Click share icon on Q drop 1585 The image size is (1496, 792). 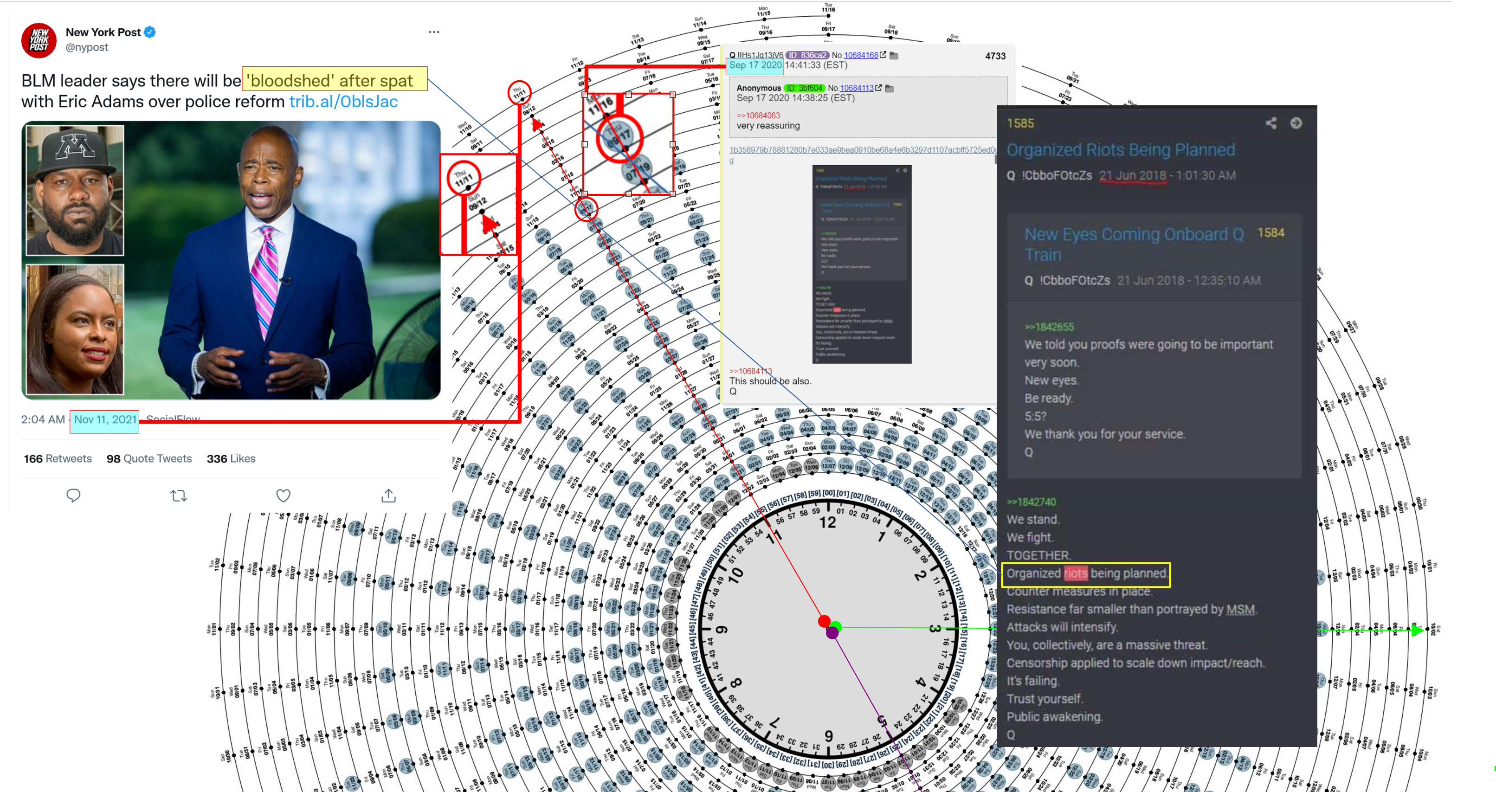coord(1270,123)
